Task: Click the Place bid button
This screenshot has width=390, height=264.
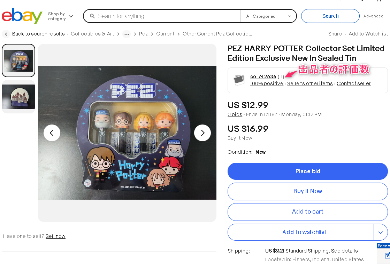Action: (307, 171)
